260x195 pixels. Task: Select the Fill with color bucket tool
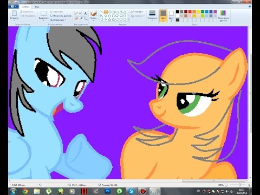pyautogui.click(x=81, y=14)
